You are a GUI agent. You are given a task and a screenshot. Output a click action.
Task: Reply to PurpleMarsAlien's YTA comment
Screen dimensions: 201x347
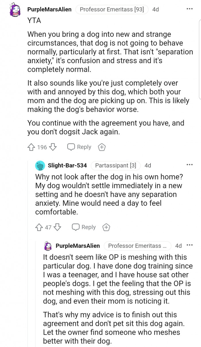click(79, 147)
